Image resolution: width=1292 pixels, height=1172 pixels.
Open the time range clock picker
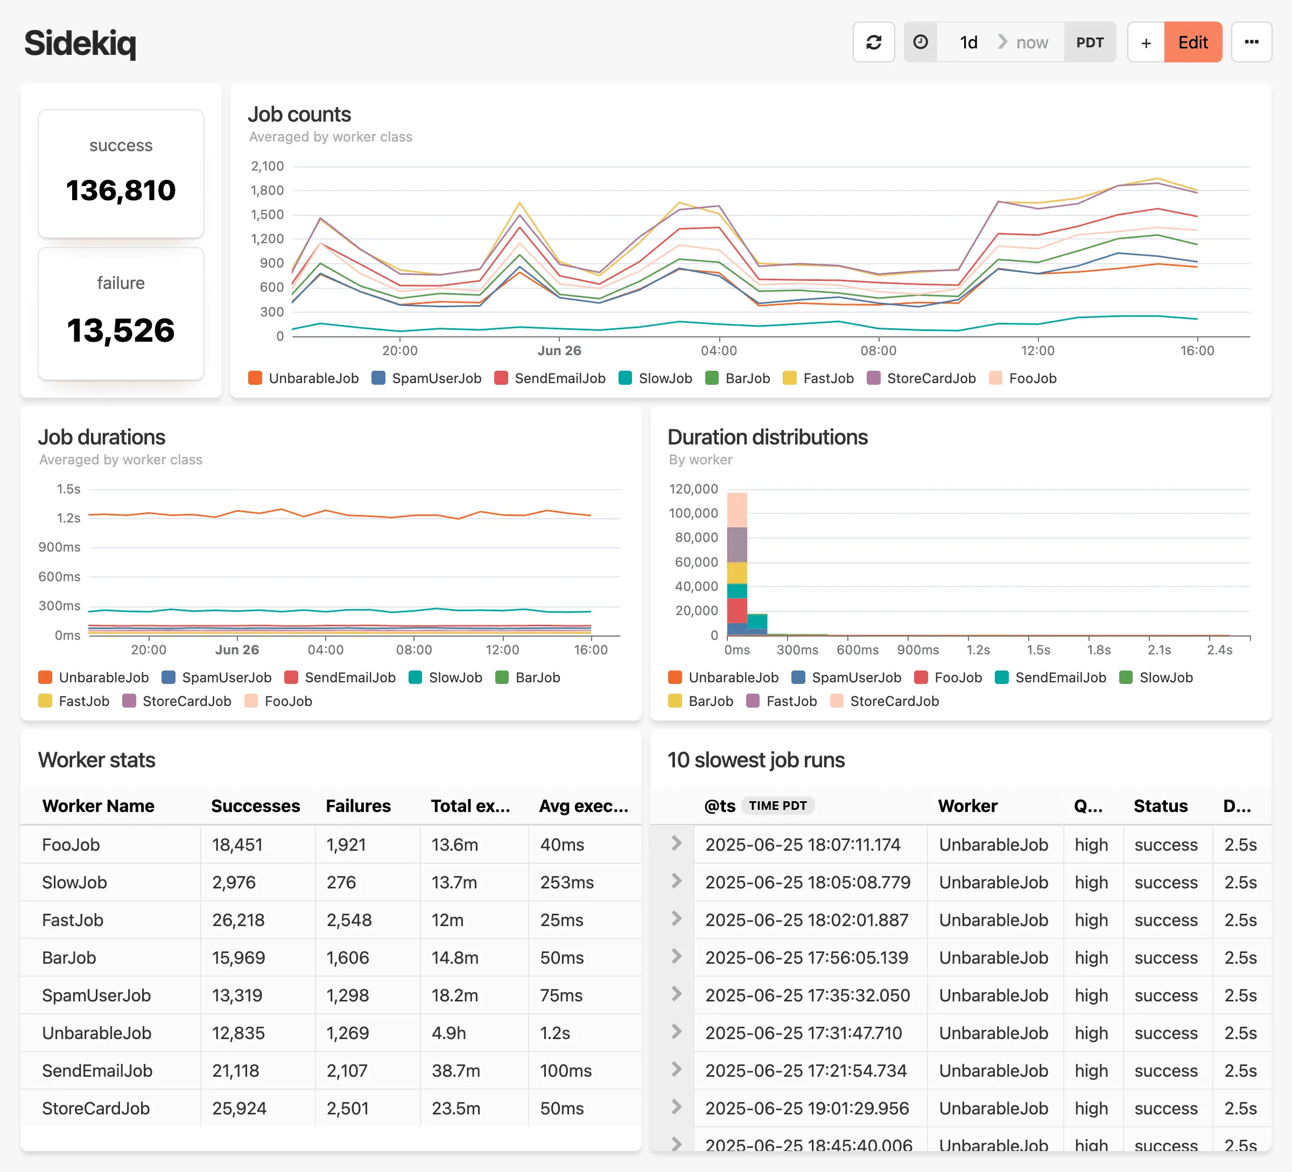point(921,41)
